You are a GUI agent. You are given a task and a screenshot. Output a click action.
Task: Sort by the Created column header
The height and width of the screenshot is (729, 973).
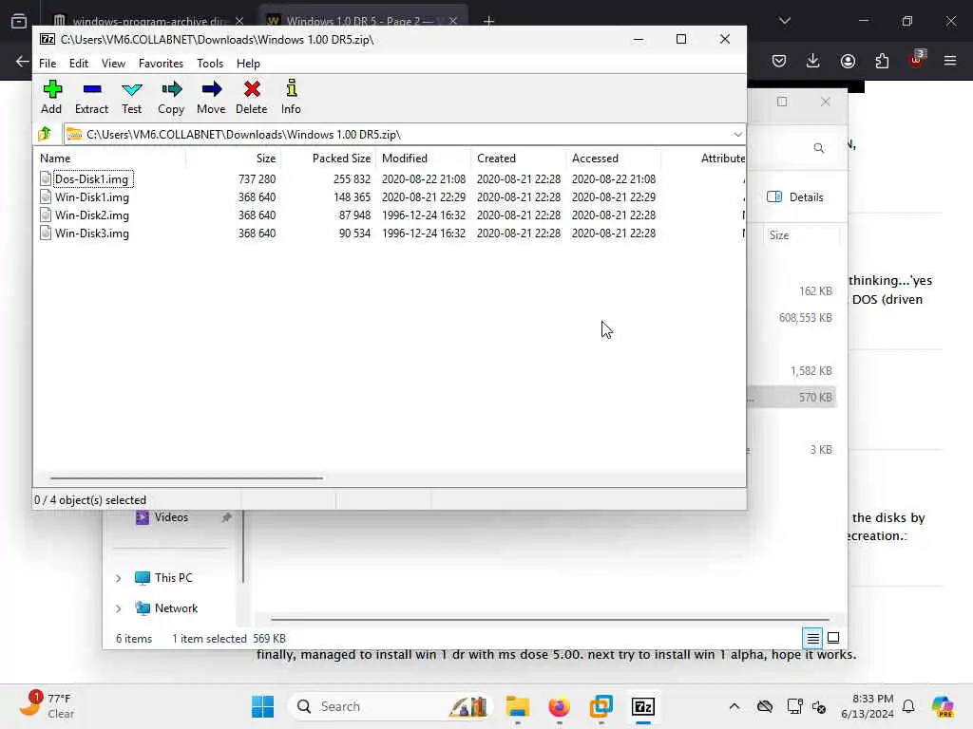click(519, 159)
